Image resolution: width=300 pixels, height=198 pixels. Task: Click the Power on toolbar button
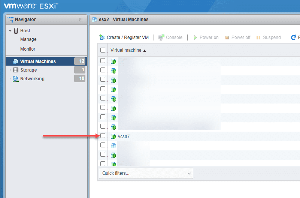click(x=206, y=37)
